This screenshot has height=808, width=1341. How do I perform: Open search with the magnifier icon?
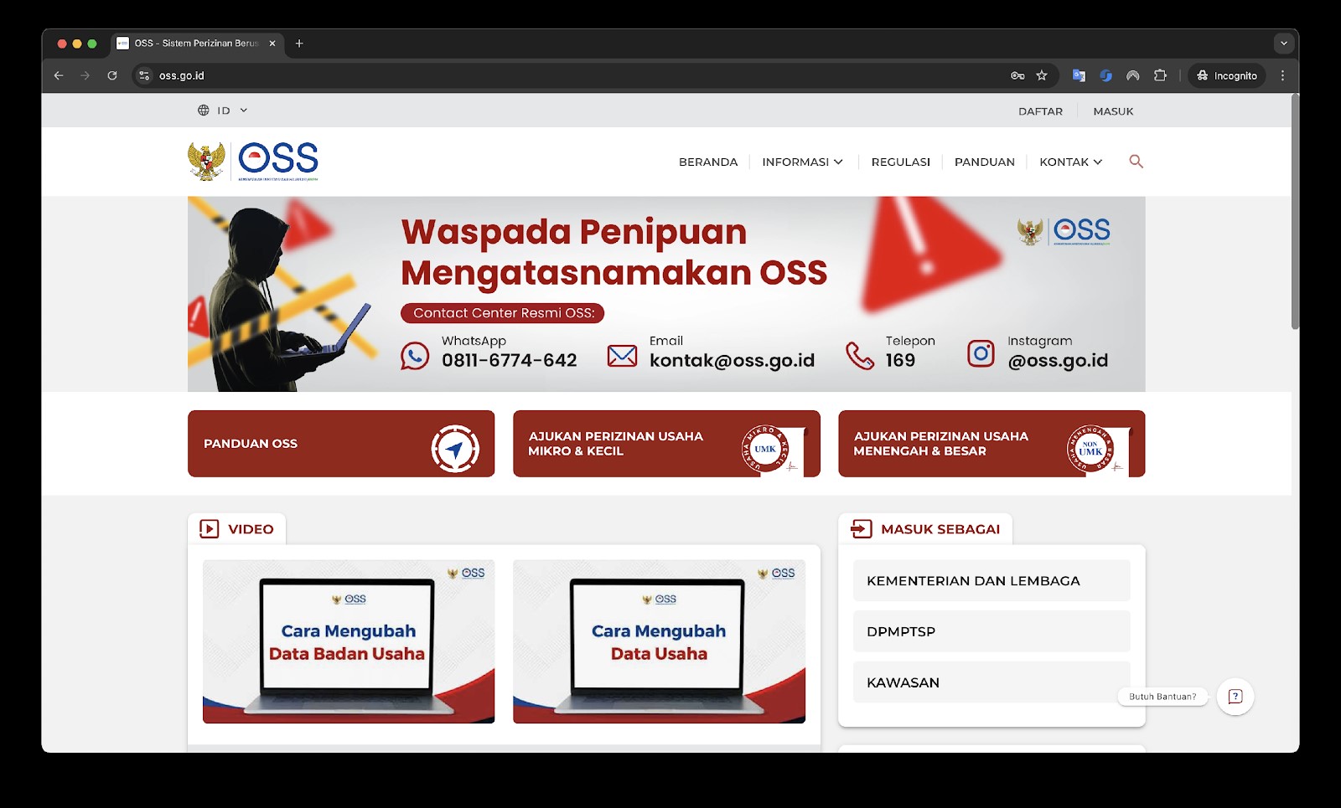(1136, 162)
